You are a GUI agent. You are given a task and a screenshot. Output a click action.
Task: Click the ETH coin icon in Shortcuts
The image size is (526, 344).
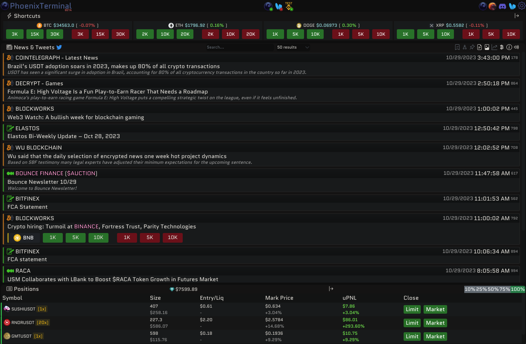click(171, 25)
